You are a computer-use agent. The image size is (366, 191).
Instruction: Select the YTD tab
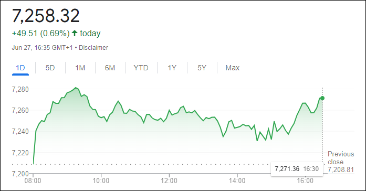pyautogui.click(x=141, y=68)
